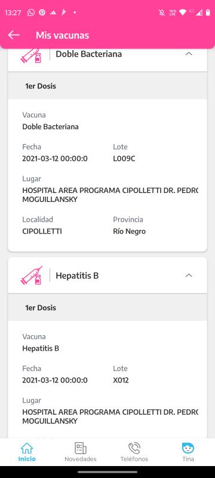
Task: Tap the Pinterest notification icon
Action: tap(42, 13)
